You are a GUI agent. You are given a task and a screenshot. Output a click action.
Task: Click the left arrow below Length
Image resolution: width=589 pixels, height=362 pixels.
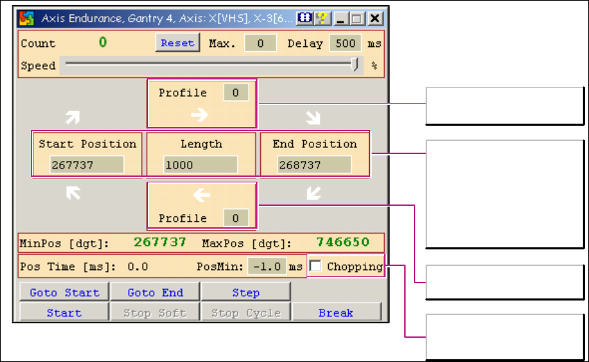(x=201, y=196)
